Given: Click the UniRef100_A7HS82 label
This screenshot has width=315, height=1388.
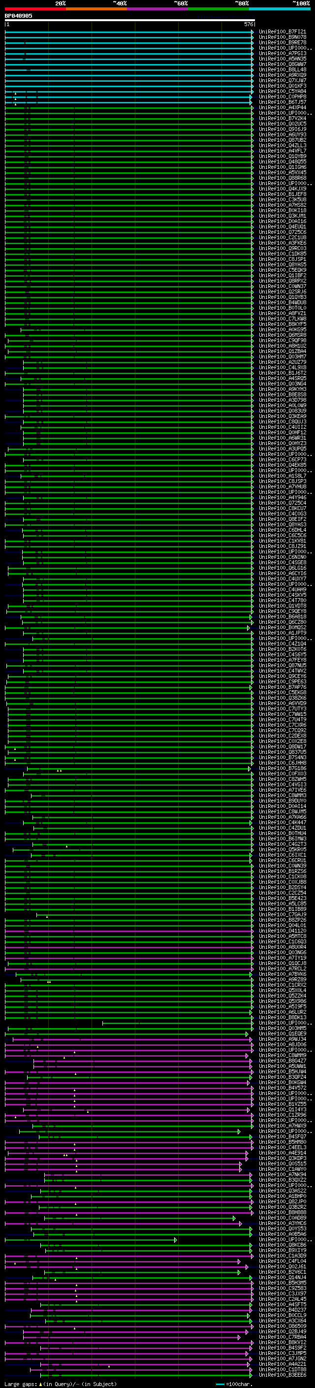Looking at the screenshot, I should 283,205.
